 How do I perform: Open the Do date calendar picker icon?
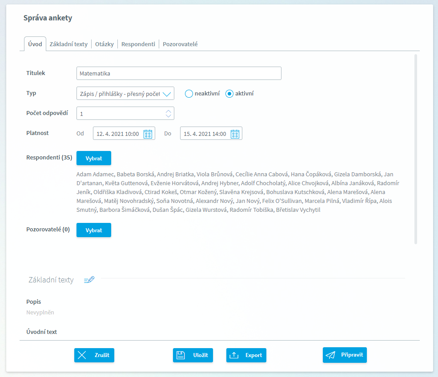pyautogui.click(x=235, y=134)
